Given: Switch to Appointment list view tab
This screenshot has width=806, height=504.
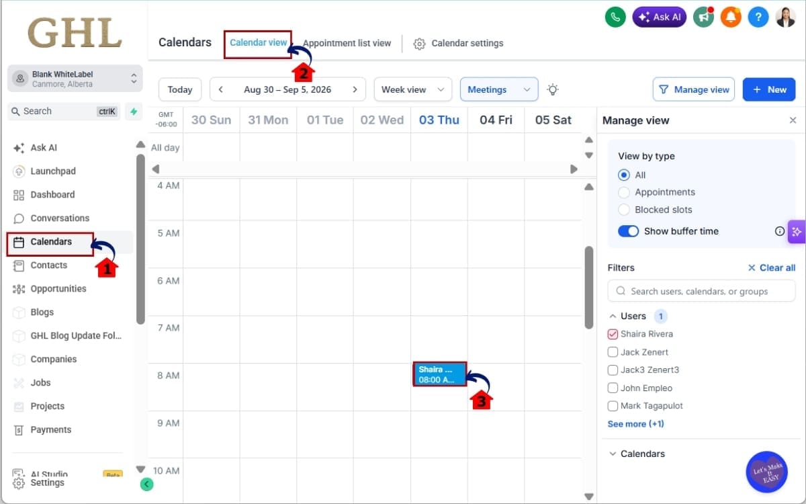Looking at the screenshot, I should pyautogui.click(x=347, y=43).
